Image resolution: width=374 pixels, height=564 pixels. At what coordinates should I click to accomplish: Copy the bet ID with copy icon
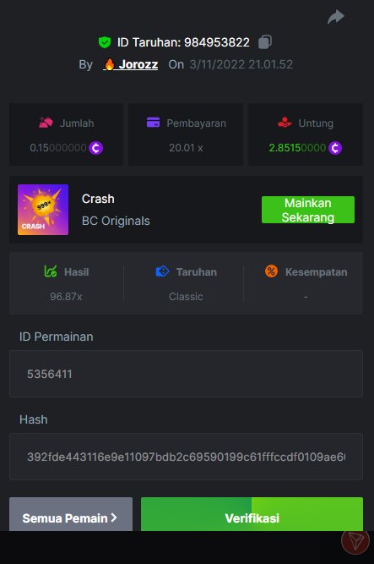pyautogui.click(x=265, y=42)
